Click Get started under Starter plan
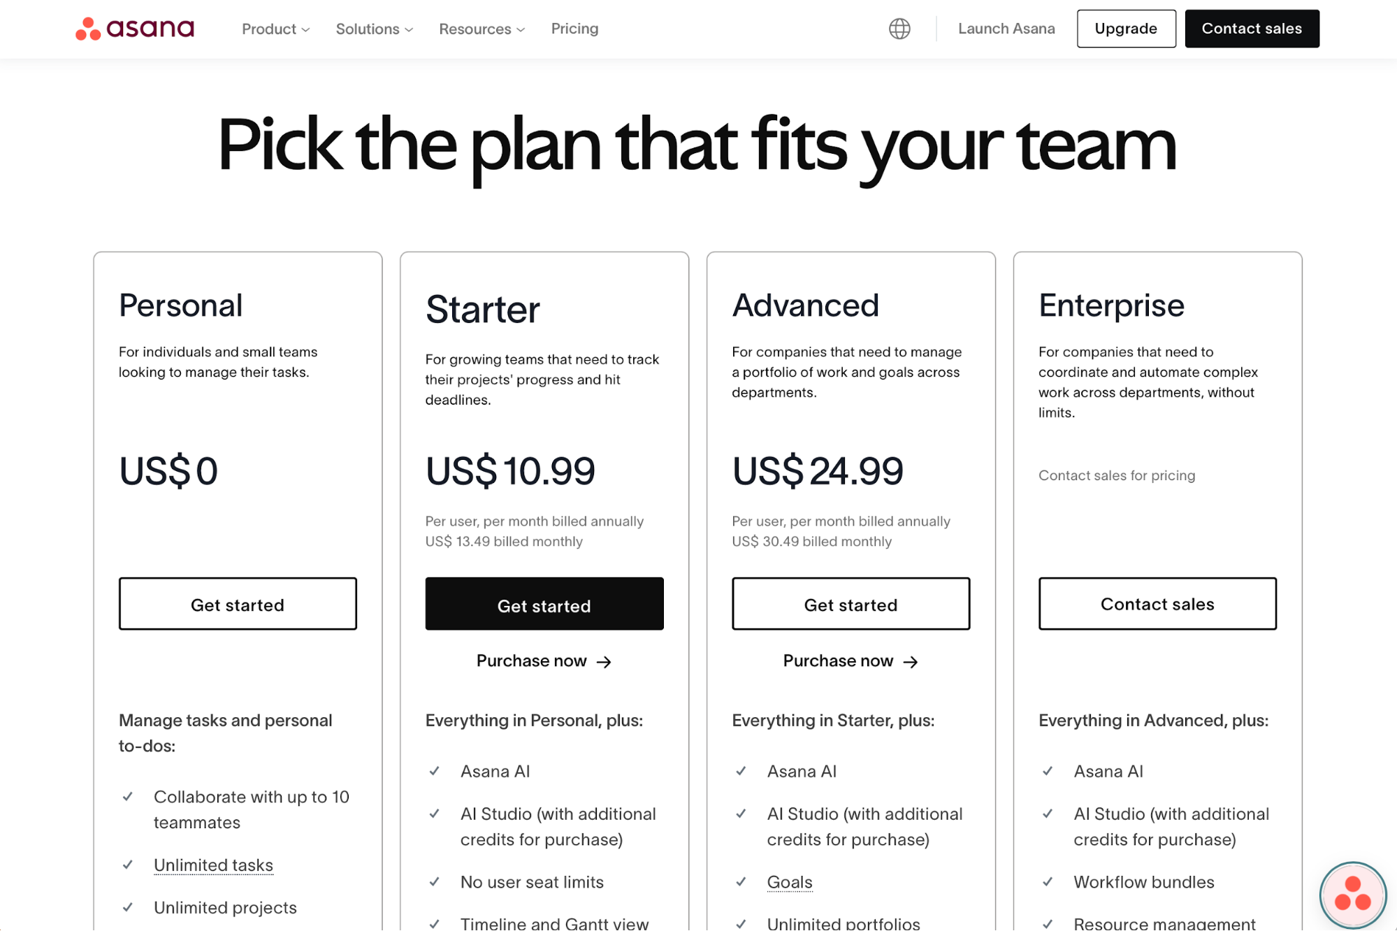The image size is (1397, 931). [x=544, y=605]
